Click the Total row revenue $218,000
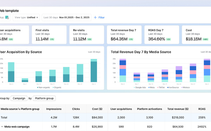The height and width of the screenshot is (131, 211). 178,117
